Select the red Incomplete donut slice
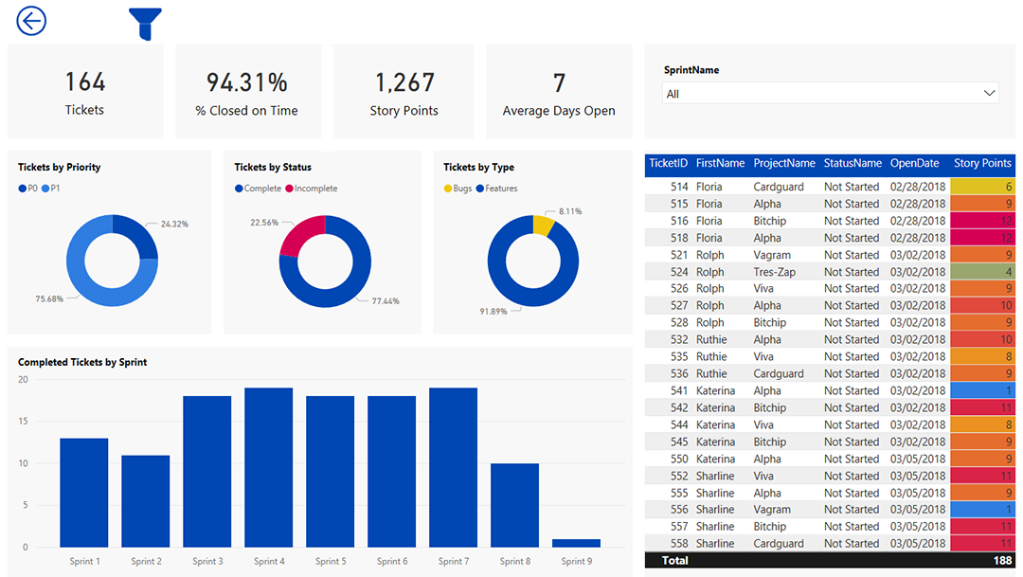The image size is (1023, 577). click(296, 234)
